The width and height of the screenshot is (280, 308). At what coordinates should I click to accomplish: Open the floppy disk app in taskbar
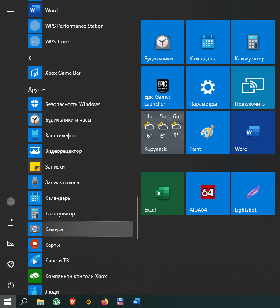point(120,302)
